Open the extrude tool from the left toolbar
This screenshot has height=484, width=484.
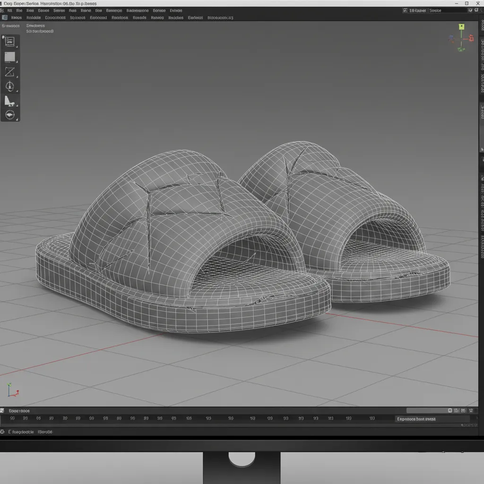[10, 100]
